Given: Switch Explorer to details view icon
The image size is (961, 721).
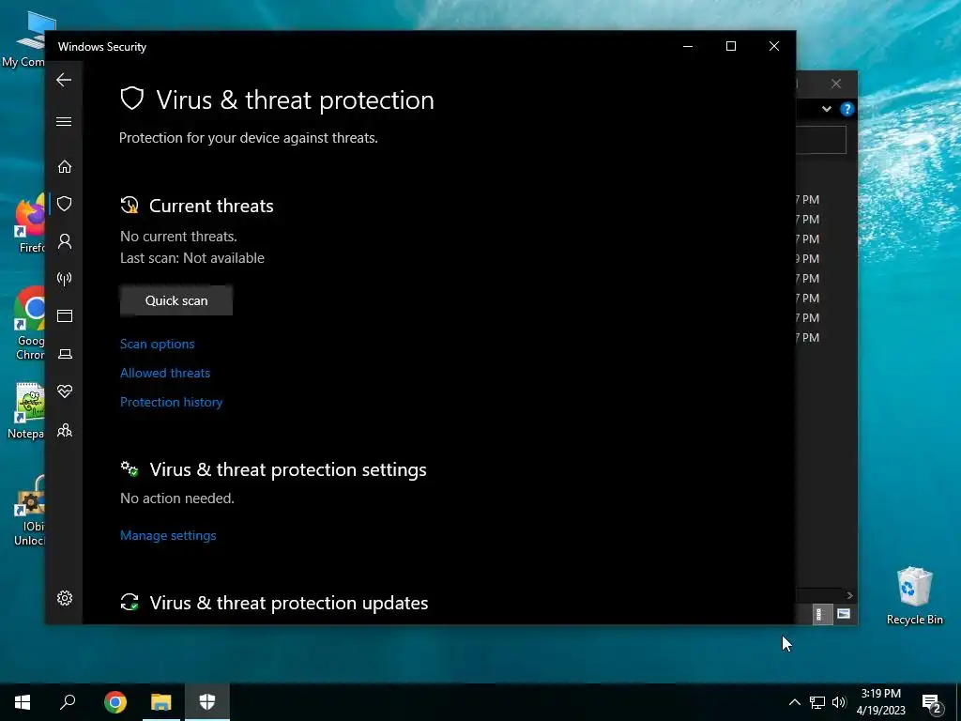Looking at the screenshot, I should (x=820, y=614).
